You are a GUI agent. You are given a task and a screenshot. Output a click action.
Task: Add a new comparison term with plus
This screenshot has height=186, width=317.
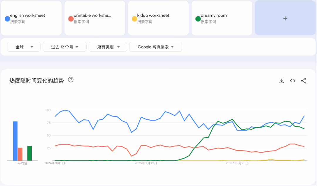point(285,18)
